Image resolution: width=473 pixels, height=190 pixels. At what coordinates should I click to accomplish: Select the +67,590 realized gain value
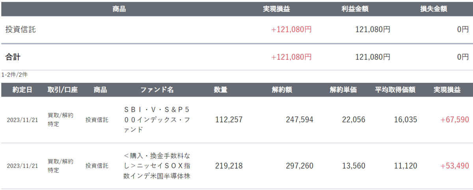pyautogui.click(x=455, y=119)
